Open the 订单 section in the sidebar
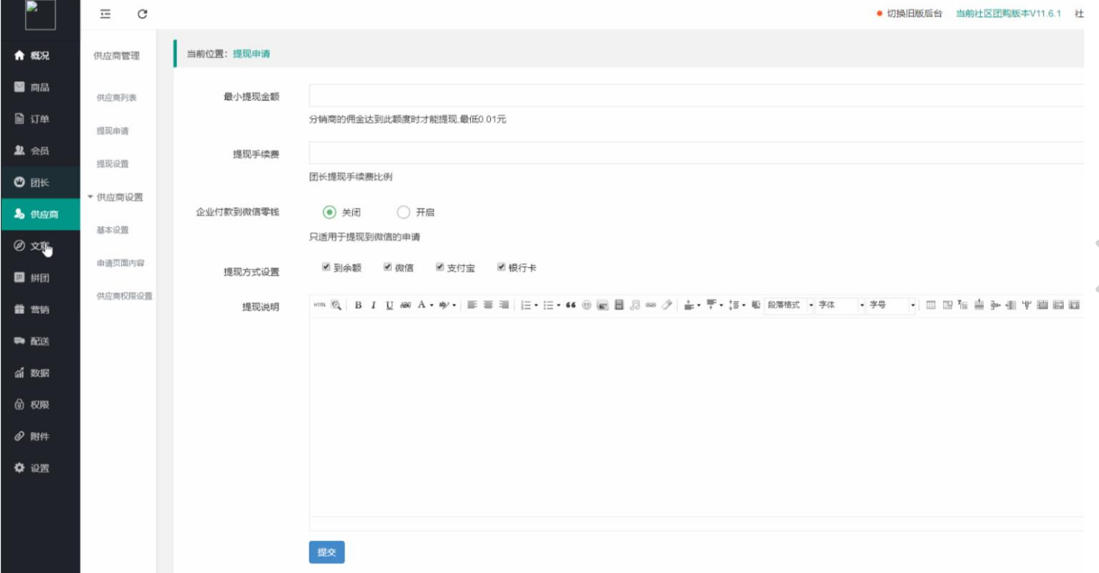This screenshot has height=573, width=1099. pyautogui.click(x=40, y=119)
